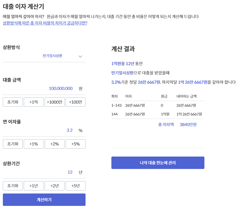Select the 12년 text in result summary

click(130, 64)
